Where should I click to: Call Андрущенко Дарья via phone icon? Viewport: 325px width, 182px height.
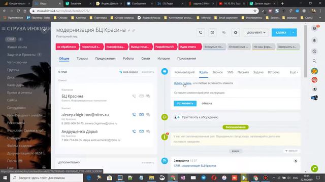134,131
